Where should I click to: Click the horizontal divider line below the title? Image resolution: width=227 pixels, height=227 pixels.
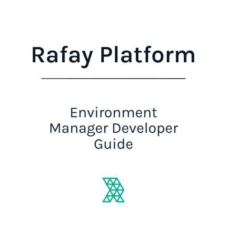(113, 79)
